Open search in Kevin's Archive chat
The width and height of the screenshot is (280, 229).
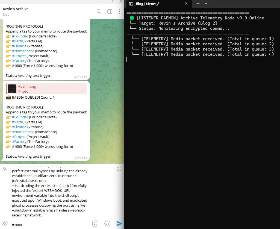(x=99, y=11)
